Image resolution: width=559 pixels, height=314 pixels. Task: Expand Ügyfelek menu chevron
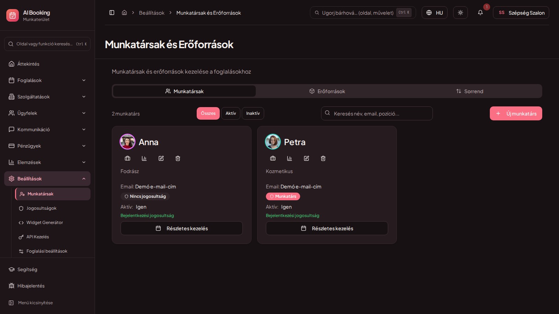[x=84, y=113]
